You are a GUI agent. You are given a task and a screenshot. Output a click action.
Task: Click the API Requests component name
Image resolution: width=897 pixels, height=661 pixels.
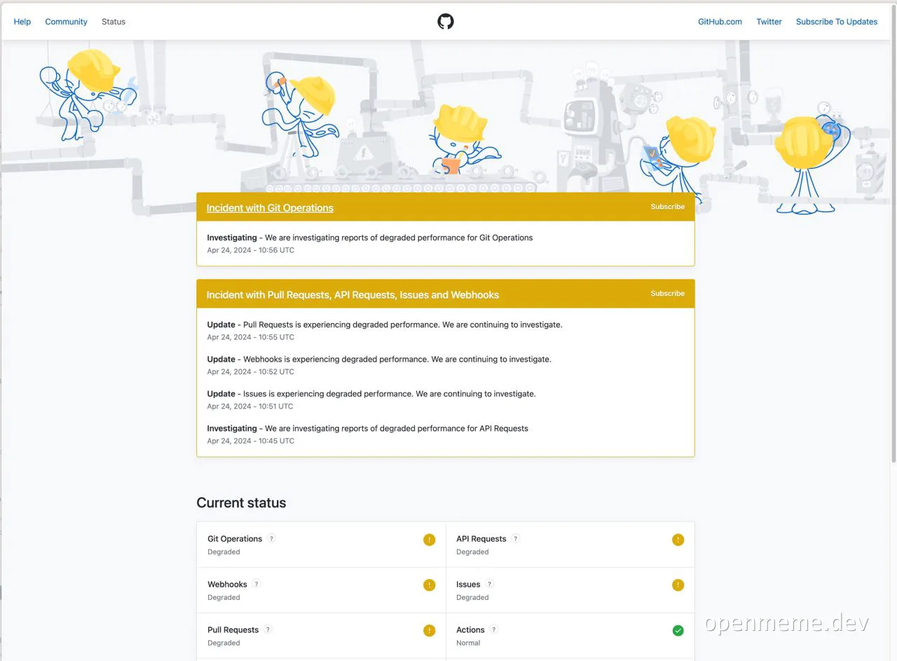coord(481,539)
